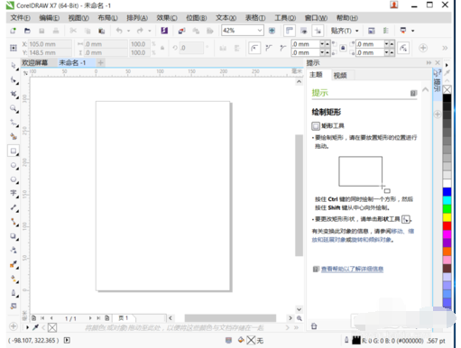This screenshot has height=348, width=461.
Task: Open the 编辑(E) menu
Action: [x=50, y=18]
